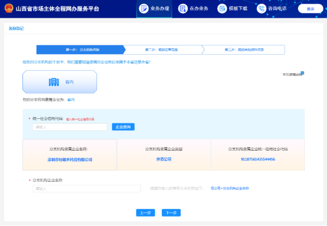This screenshot has width=327, height=226.
Task: Click the 分支机构隶属企业名称 label
Action: pos(68,149)
